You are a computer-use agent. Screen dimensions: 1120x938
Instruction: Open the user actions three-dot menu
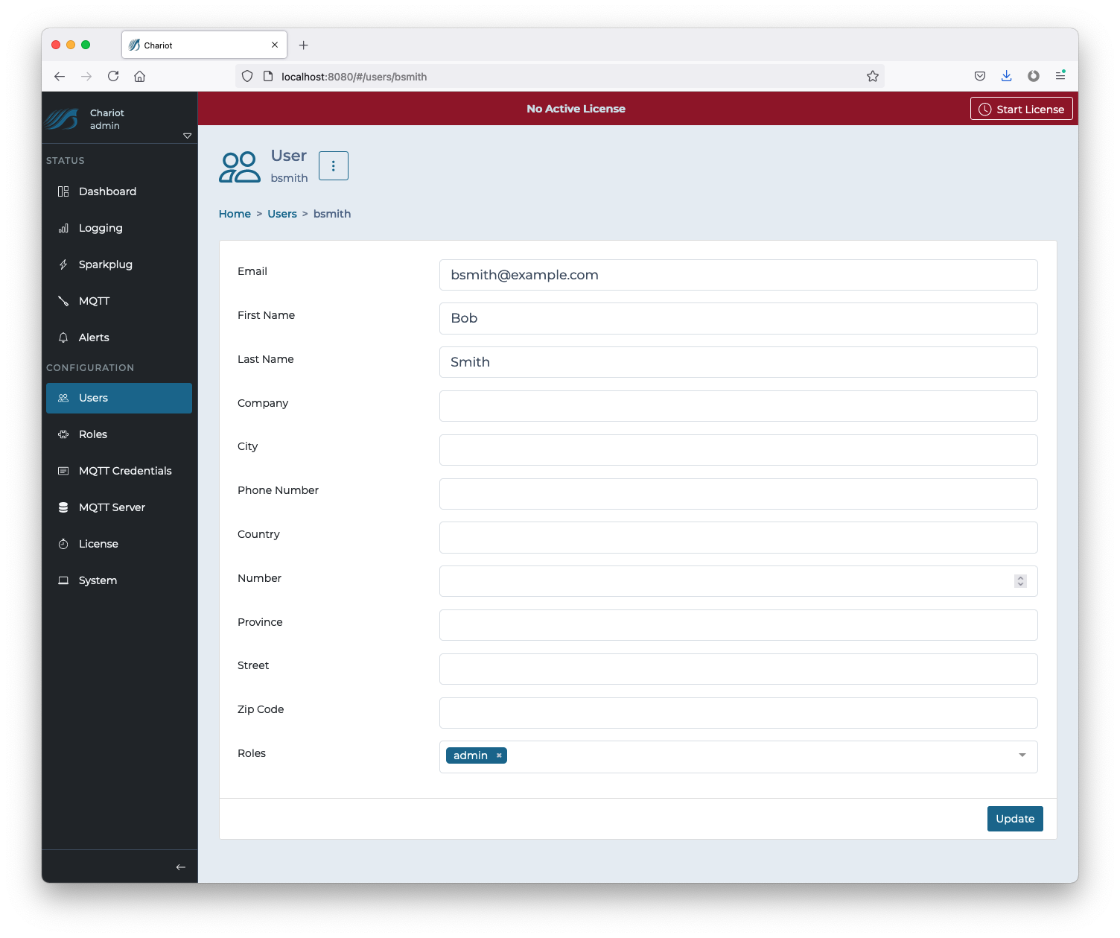tap(334, 165)
